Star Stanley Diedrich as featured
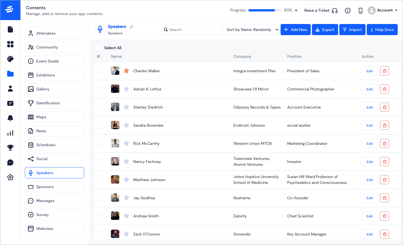This screenshot has width=403, height=245. (126, 107)
